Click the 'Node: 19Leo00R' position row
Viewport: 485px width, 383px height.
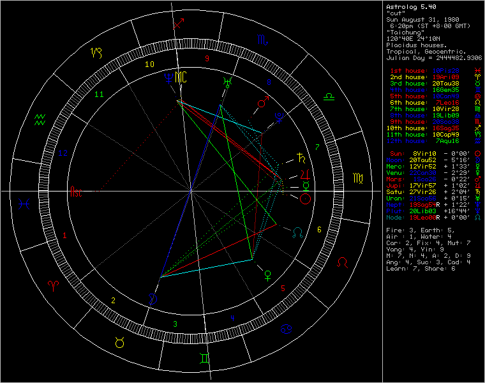pyautogui.click(x=433, y=218)
